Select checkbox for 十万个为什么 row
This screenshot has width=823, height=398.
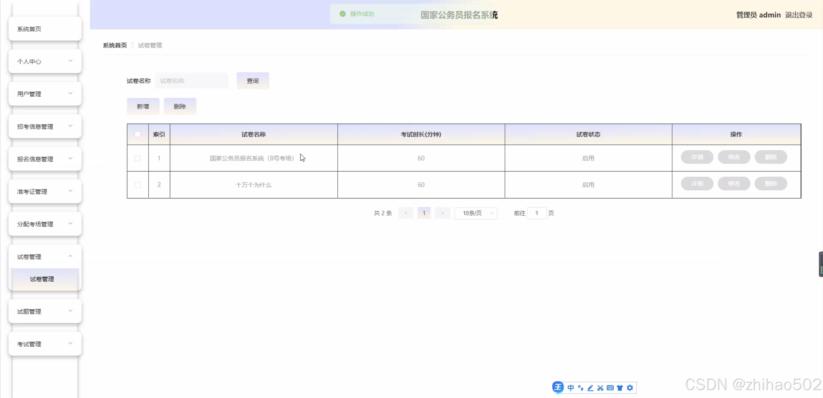pyautogui.click(x=138, y=185)
